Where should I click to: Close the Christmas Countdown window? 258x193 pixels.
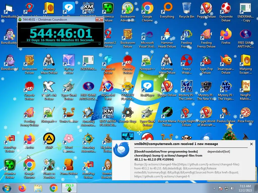point(99,20)
